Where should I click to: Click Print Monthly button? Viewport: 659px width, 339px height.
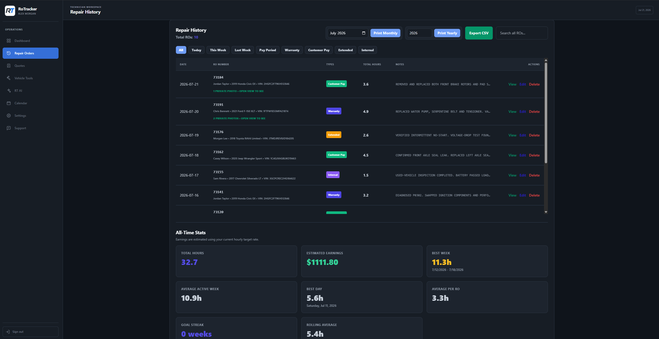[385, 33]
